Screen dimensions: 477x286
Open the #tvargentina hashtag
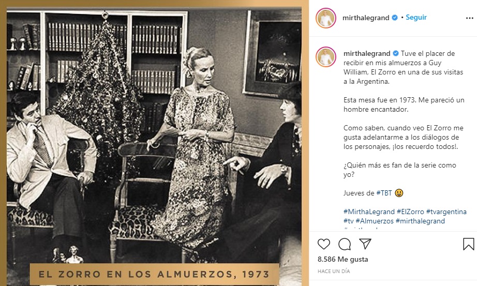[x=446, y=212]
